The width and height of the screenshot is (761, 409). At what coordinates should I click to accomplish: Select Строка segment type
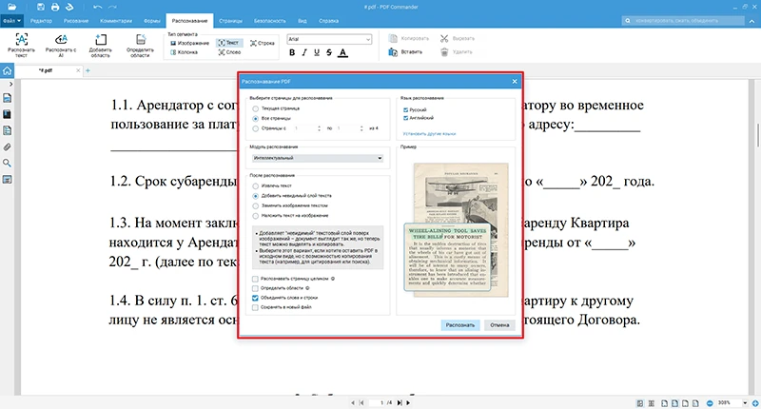(263, 43)
